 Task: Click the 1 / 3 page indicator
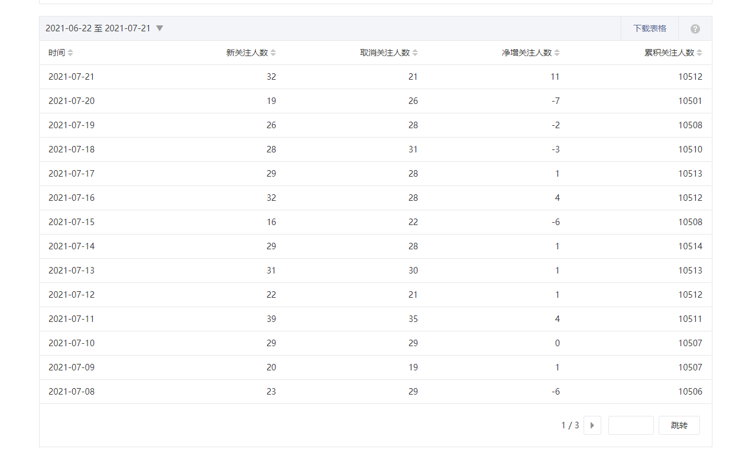pyautogui.click(x=570, y=425)
